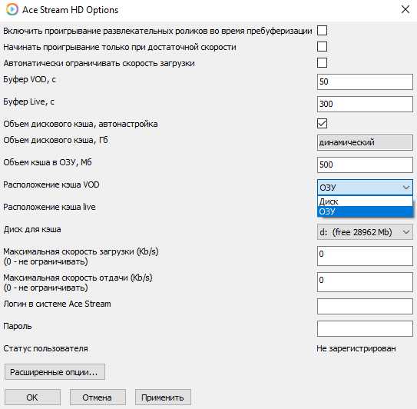Focus the Live buffer field showing 300

click(365, 104)
